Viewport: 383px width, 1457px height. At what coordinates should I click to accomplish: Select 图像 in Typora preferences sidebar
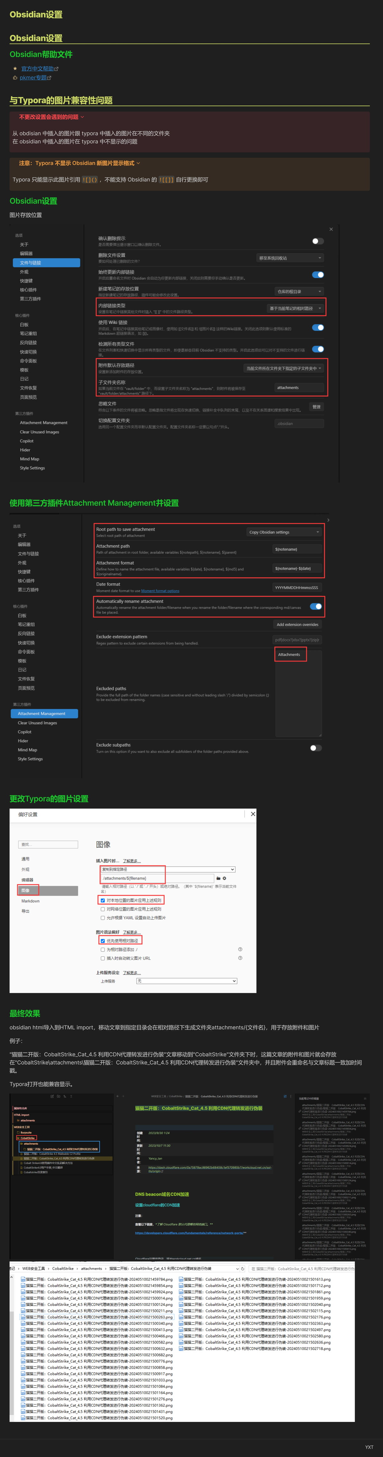pos(48,890)
